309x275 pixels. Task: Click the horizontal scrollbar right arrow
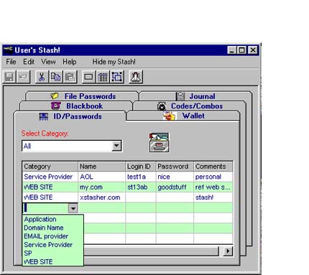click(x=228, y=251)
